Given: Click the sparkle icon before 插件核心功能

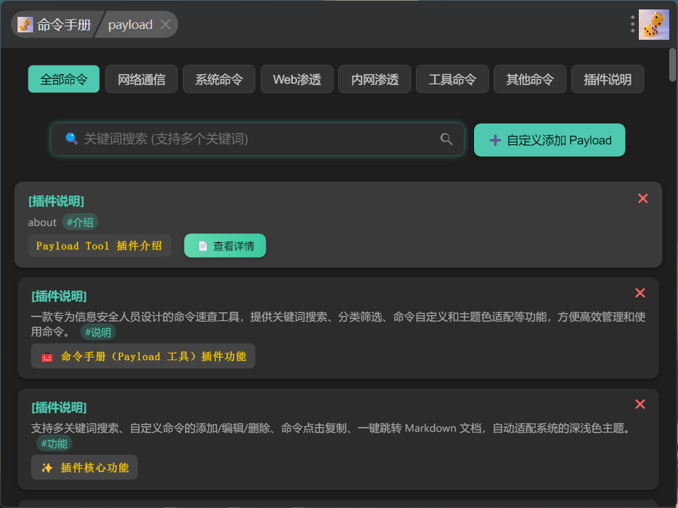Looking at the screenshot, I should click(x=47, y=468).
